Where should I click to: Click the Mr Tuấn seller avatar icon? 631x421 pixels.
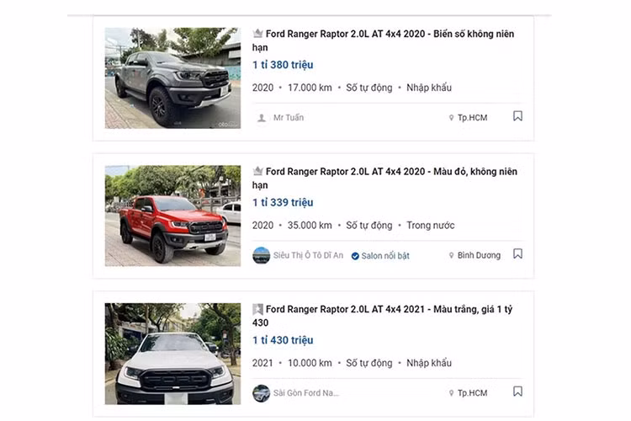[261, 118]
